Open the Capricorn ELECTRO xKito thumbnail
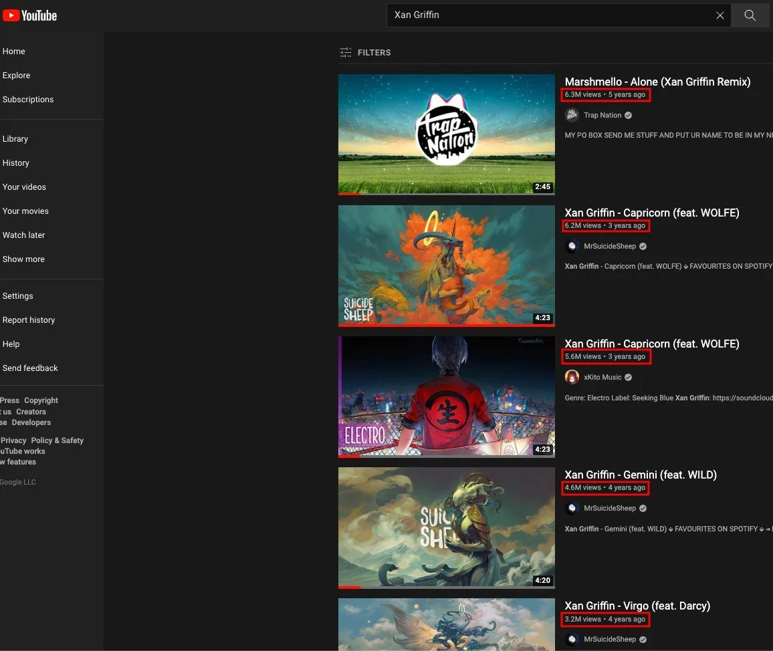Image resolution: width=773 pixels, height=651 pixels. click(x=447, y=397)
